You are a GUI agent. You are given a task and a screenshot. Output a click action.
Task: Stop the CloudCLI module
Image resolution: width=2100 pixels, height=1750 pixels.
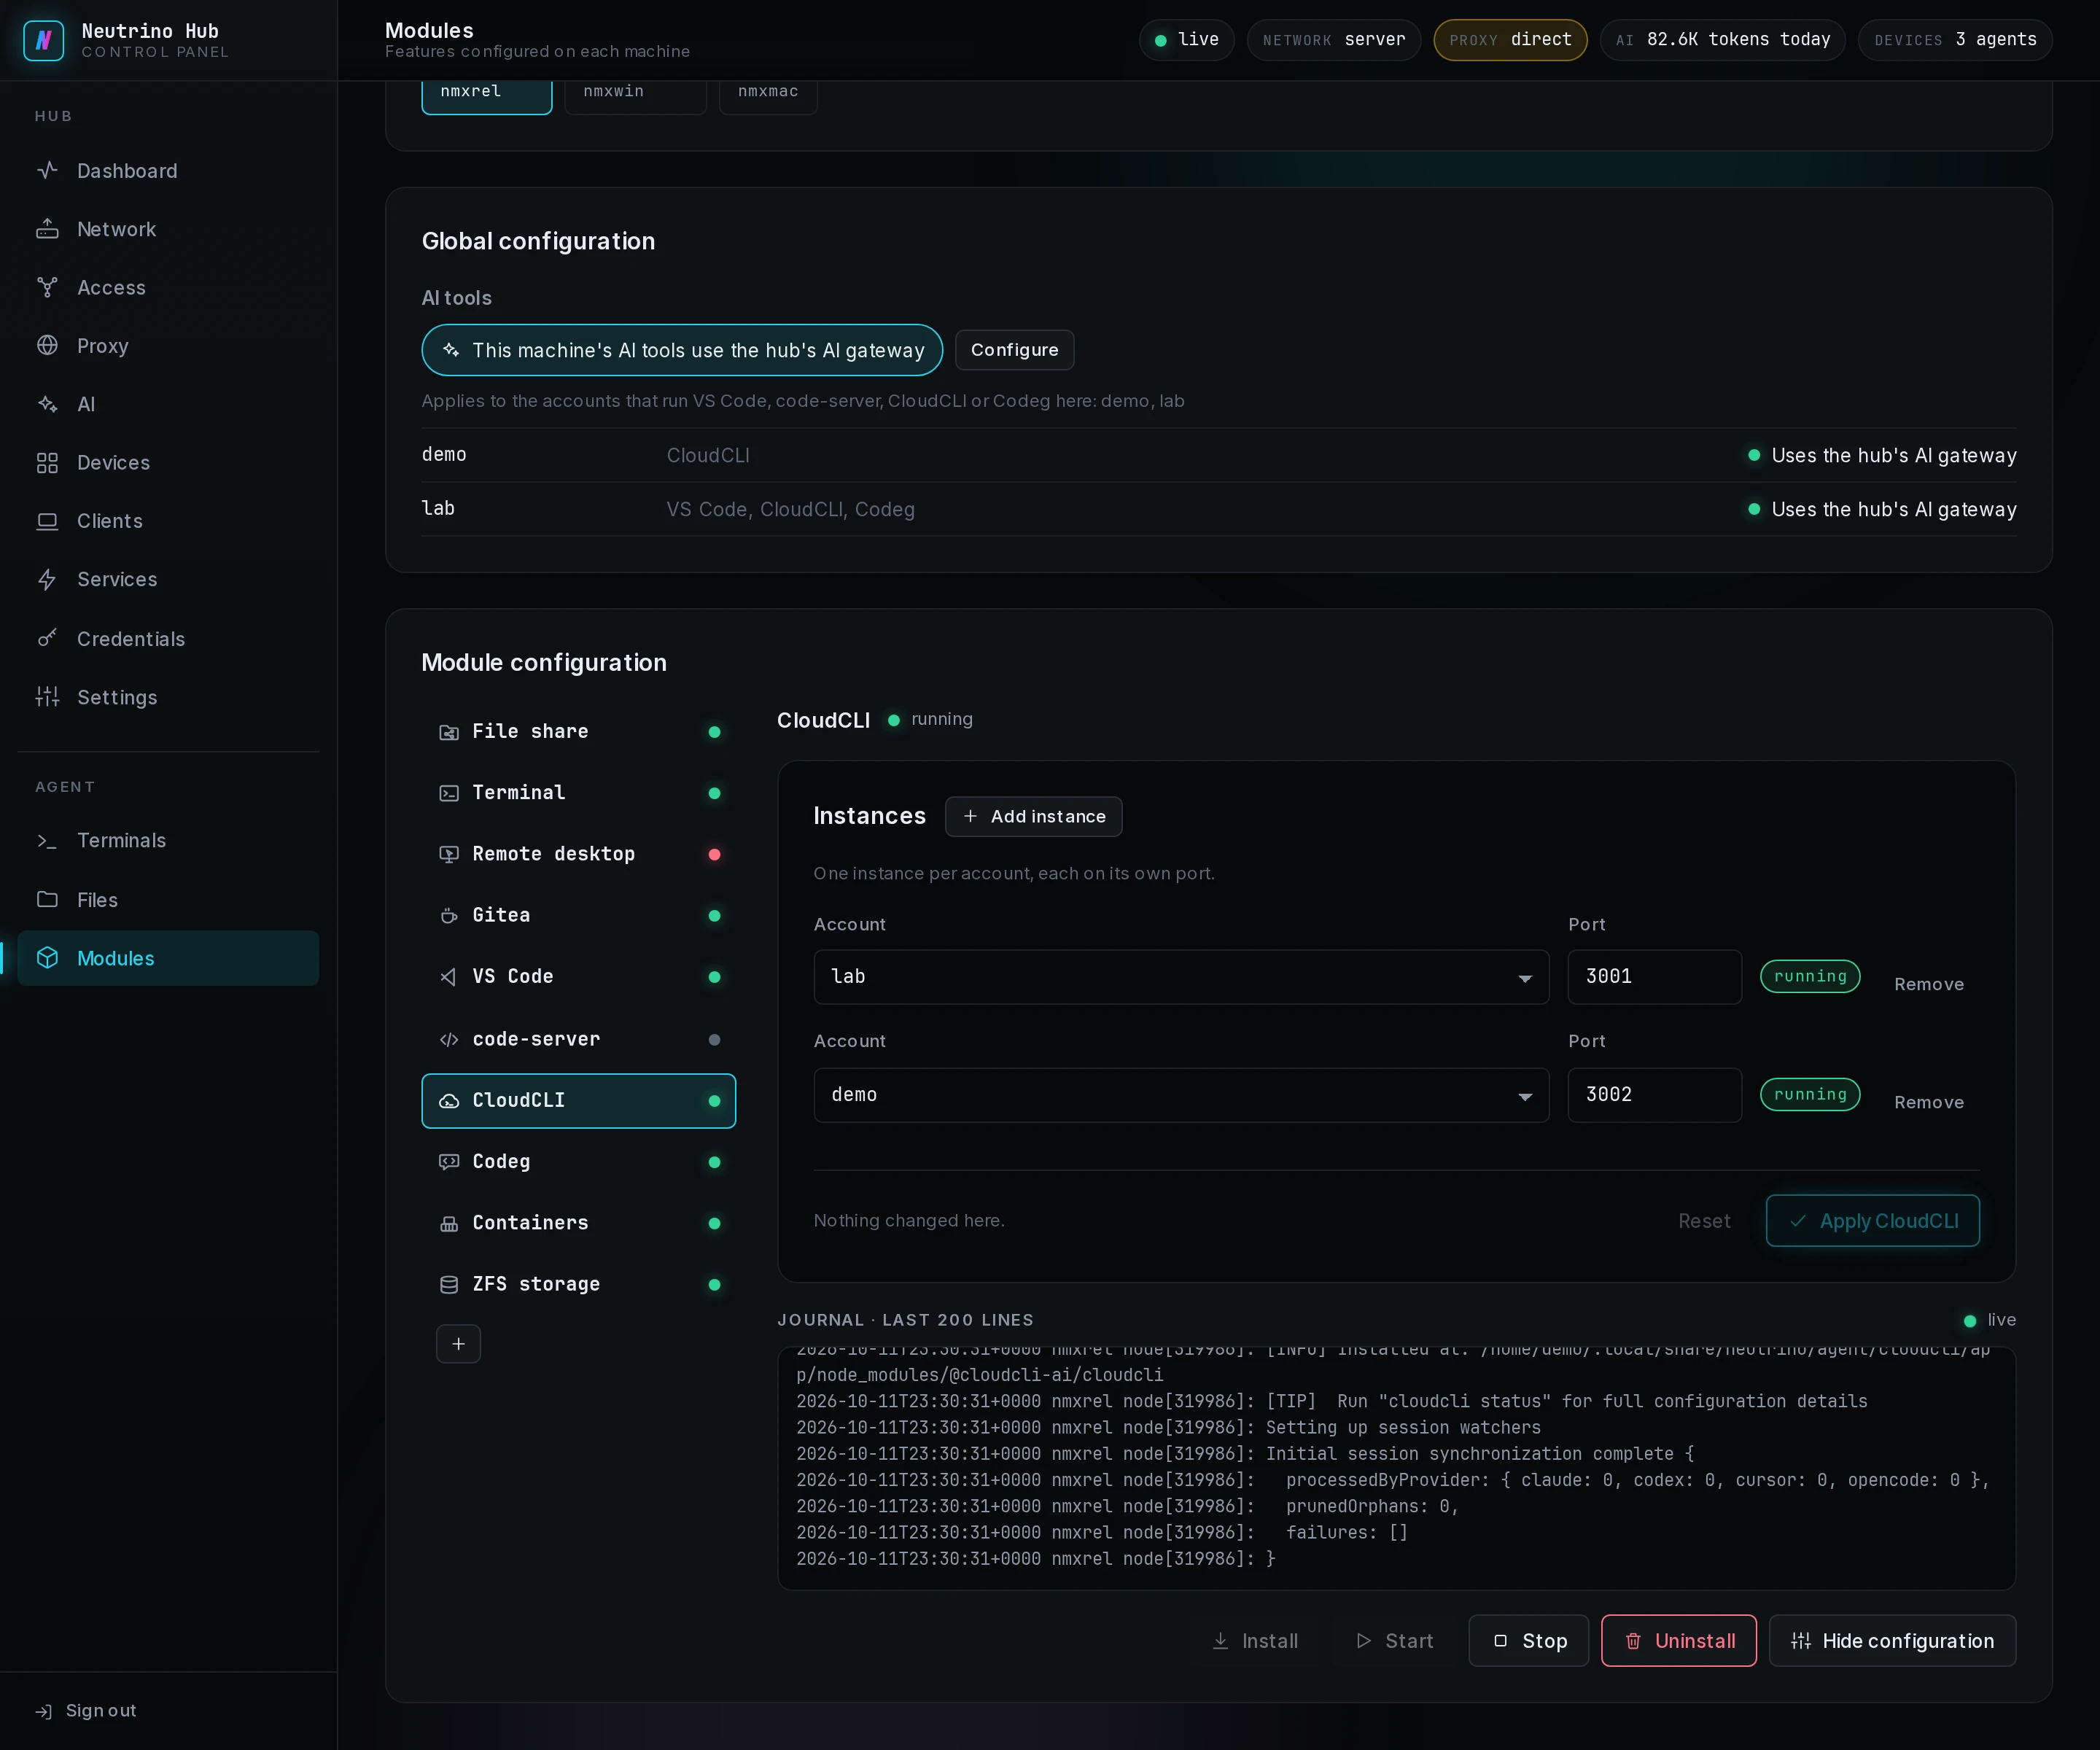click(1528, 1641)
